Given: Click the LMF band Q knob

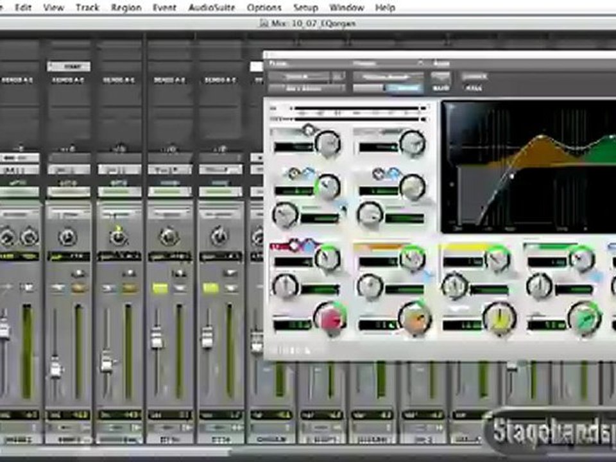Looking at the screenshot, I should tap(370, 286).
